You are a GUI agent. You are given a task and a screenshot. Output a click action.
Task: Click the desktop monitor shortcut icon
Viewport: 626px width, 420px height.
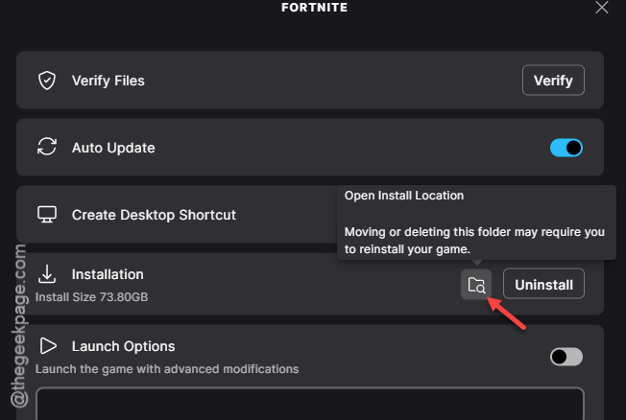coord(47,214)
